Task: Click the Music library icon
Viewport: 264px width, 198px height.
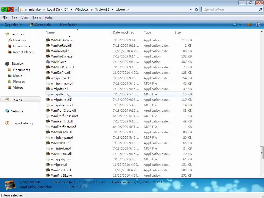Action: point(10,76)
